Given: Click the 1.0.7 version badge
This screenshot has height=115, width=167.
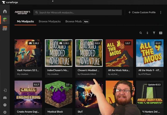Looking at the screenshot, I should pyautogui.click(x=127, y=43).
